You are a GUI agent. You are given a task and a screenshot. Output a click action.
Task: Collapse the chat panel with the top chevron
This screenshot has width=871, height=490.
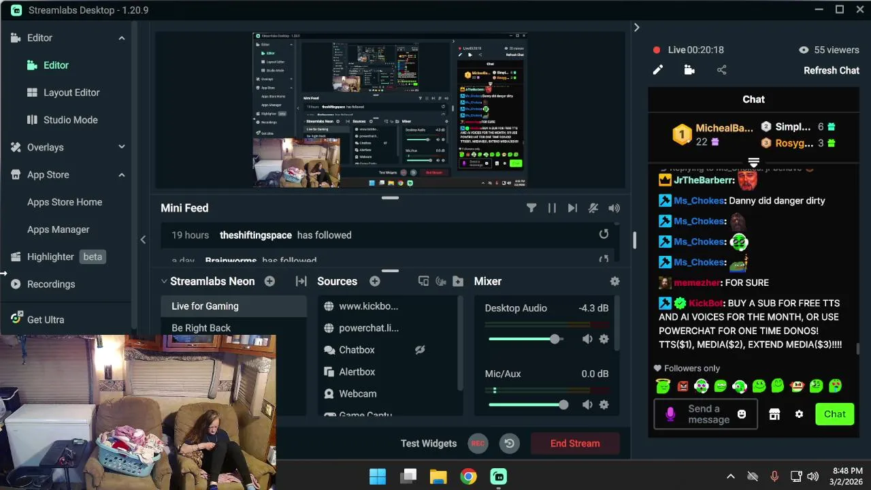[636, 27]
